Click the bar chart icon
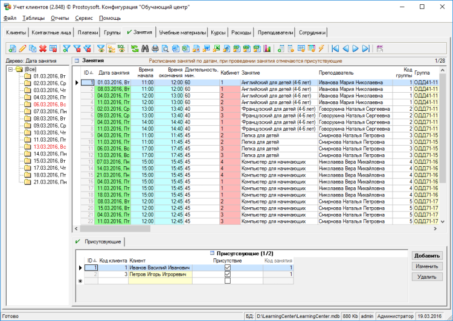The width and height of the screenshot is (453, 321). [x=267, y=48]
